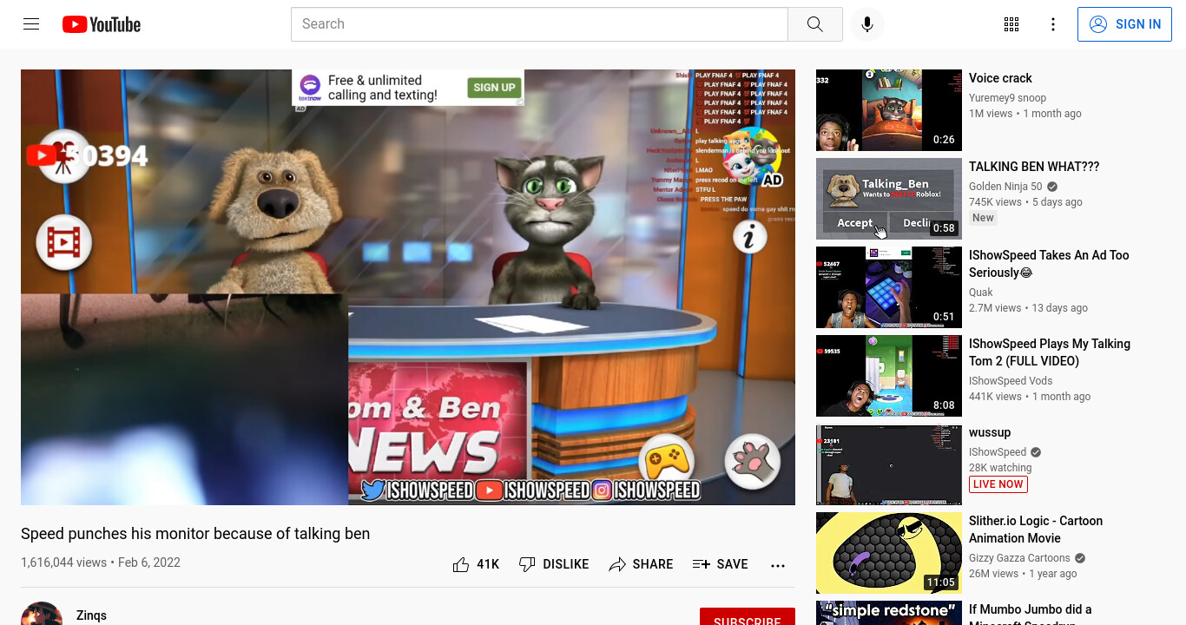
Task: Open 'IShowSpeed Plays My Talking Tom 2' video
Action: [x=1050, y=352]
